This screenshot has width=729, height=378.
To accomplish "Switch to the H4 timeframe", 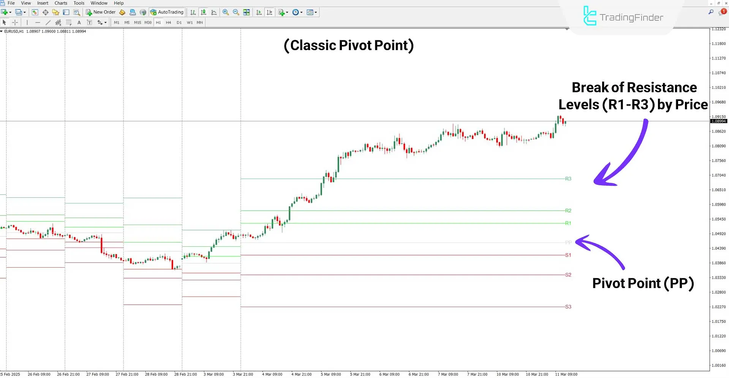I will (168, 22).
